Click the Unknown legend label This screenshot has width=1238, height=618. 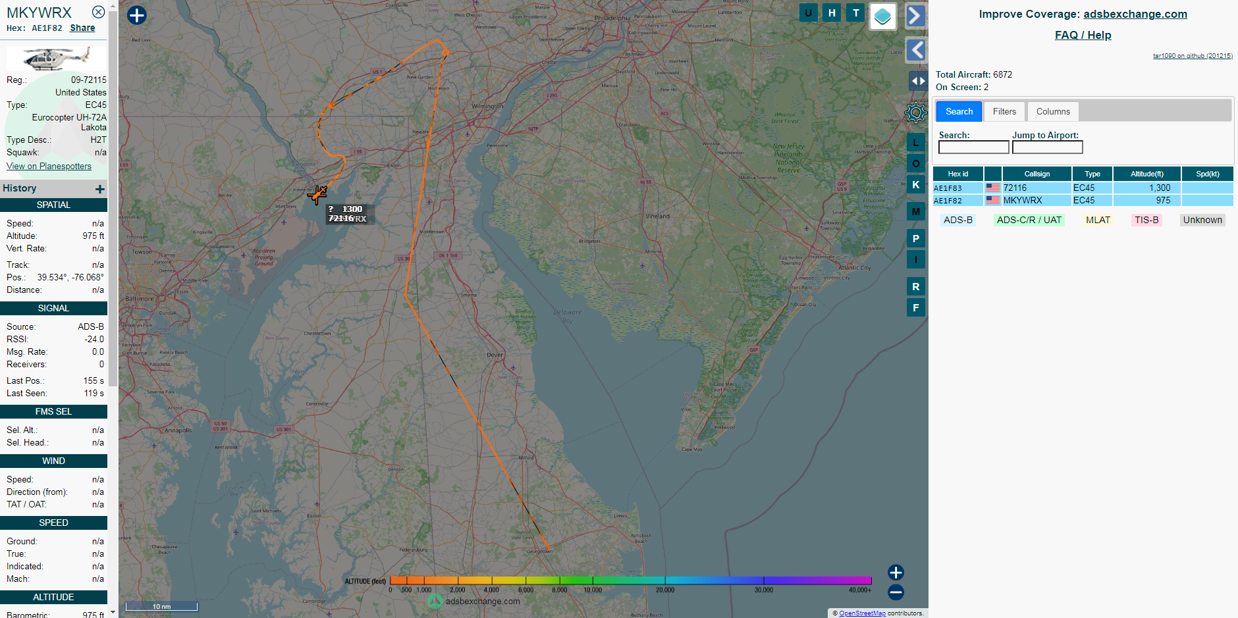1202,220
